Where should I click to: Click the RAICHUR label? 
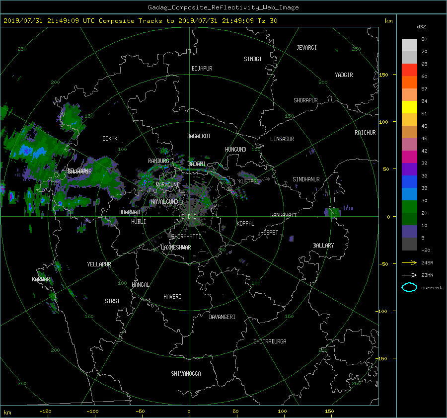[x=365, y=133]
